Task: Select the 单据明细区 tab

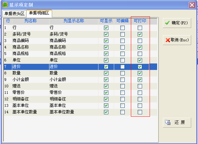Action: tap(39, 13)
